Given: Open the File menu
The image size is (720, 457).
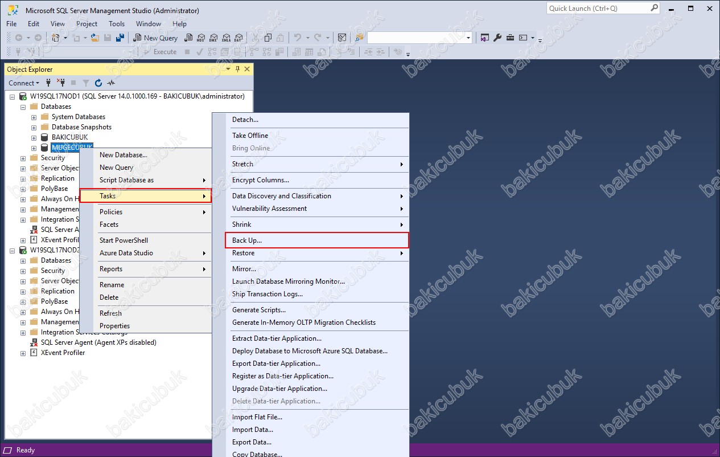Looking at the screenshot, I should pyautogui.click(x=11, y=24).
